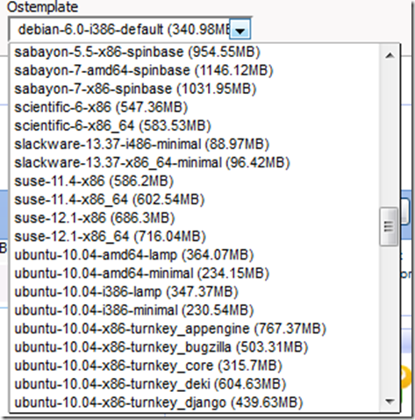Viewport: 415px width, 420px height.
Task: Pick scientific-6-x86_64 (583.53MB) template
Action: click(x=196, y=125)
